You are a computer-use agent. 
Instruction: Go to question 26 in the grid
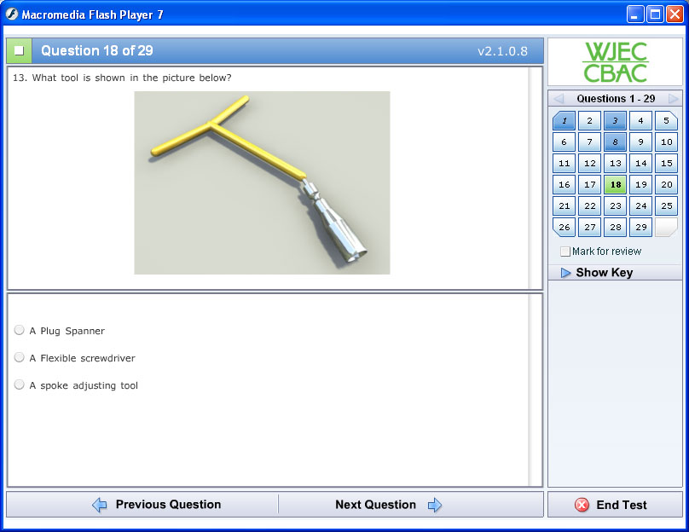(x=564, y=227)
